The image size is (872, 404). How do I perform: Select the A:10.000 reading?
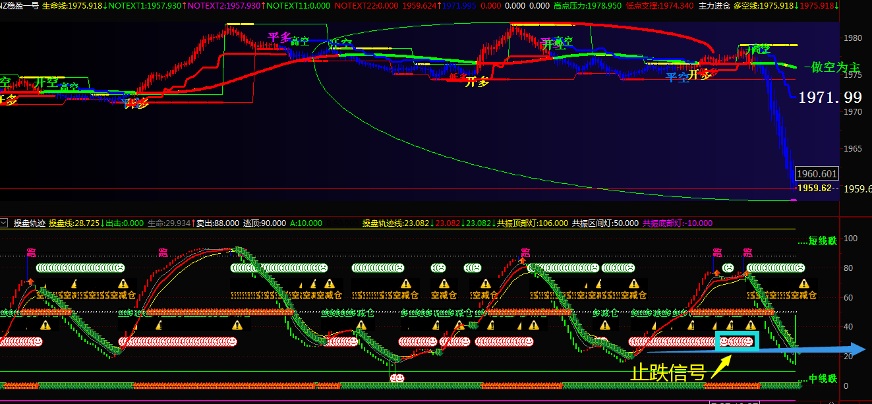pos(306,223)
